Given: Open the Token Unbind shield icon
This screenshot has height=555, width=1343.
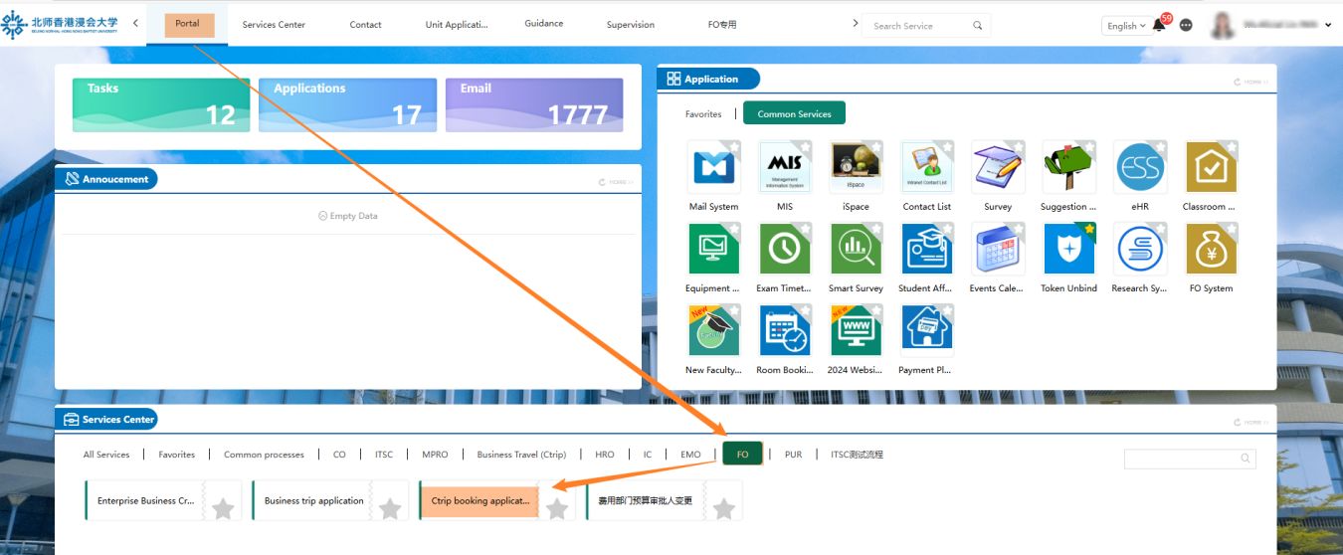Looking at the screenshot, I should 1068,249.
